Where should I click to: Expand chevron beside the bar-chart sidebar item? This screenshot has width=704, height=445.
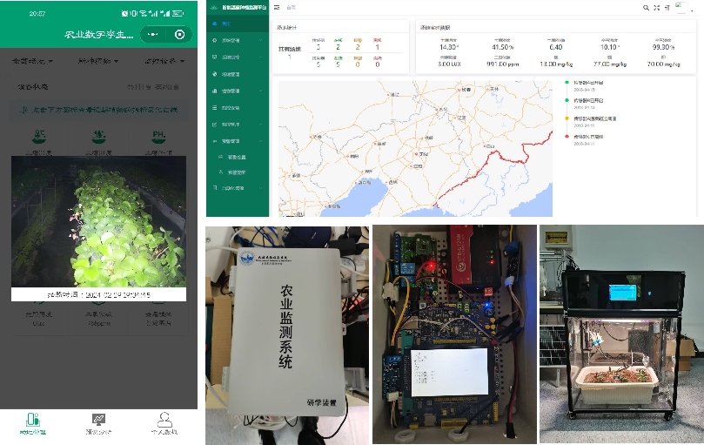point(261,91)
